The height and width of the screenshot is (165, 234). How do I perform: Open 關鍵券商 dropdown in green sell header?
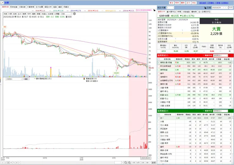pyautogui.click(x=220, y=111)
